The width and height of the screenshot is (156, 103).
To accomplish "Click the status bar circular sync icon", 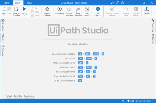I will [123, 101].
